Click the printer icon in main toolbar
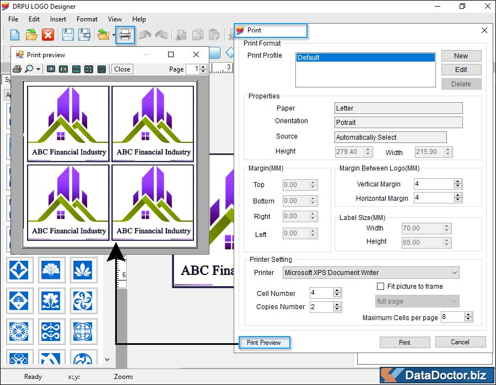 [125, 35]
